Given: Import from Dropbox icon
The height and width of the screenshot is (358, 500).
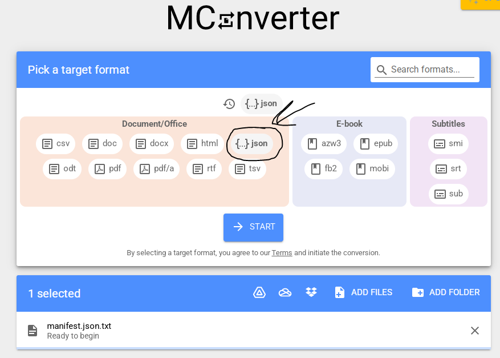Looking at the screenshot, I should click(311, 292).
